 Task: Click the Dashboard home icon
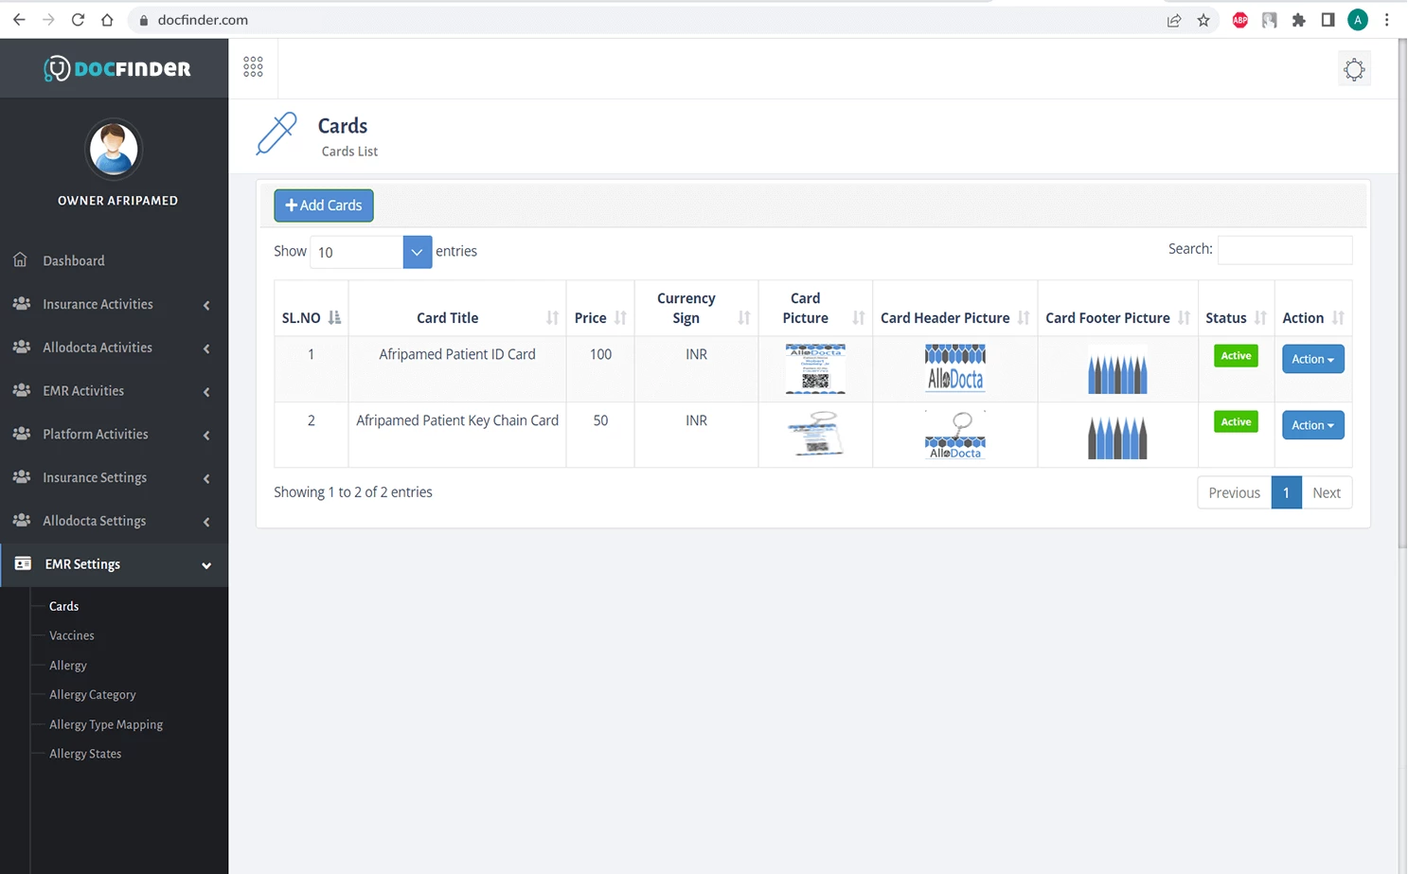click(x=21, y=260)
